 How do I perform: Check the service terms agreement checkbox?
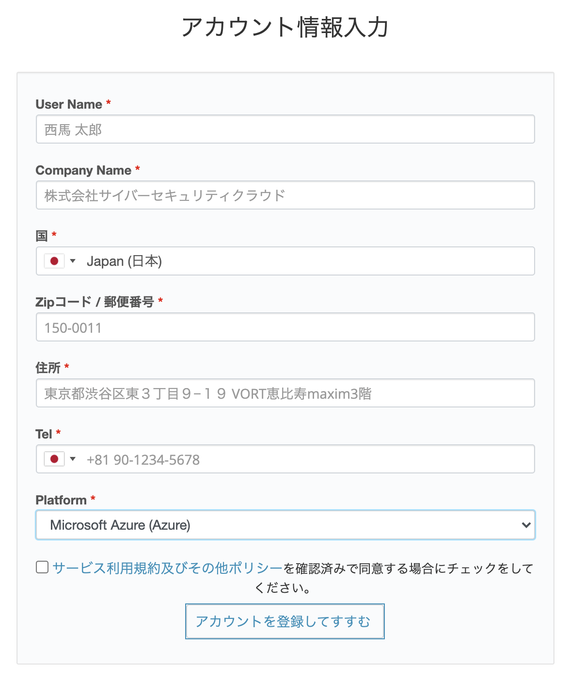(x=42, y=567)
